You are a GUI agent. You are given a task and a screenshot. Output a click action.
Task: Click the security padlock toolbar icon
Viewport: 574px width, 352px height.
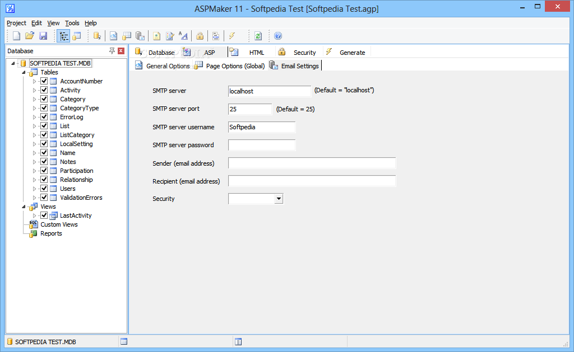[200, 36]
